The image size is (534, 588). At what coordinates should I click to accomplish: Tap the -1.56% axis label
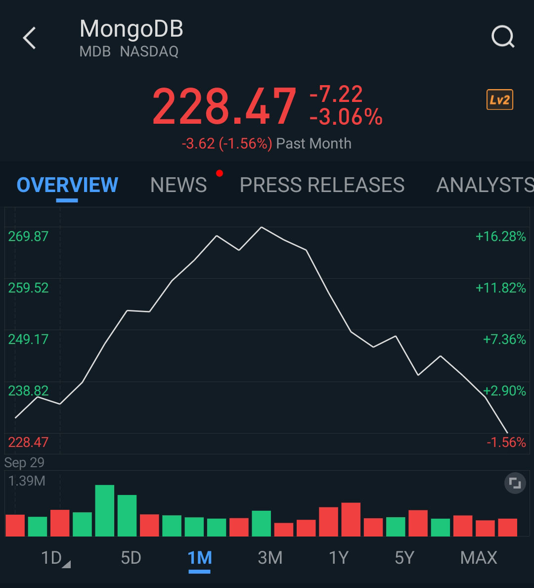coord(506,442)
